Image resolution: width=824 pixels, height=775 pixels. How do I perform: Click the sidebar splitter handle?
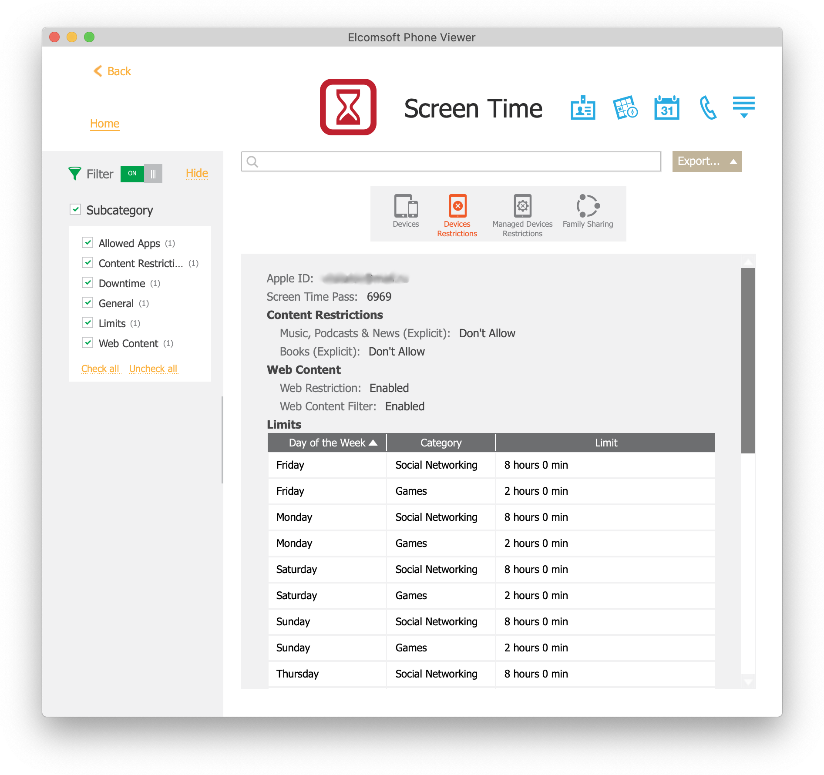(x=222, y=440)
